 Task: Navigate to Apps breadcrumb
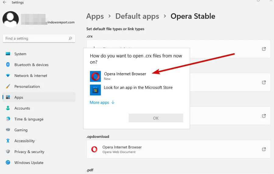95,16
